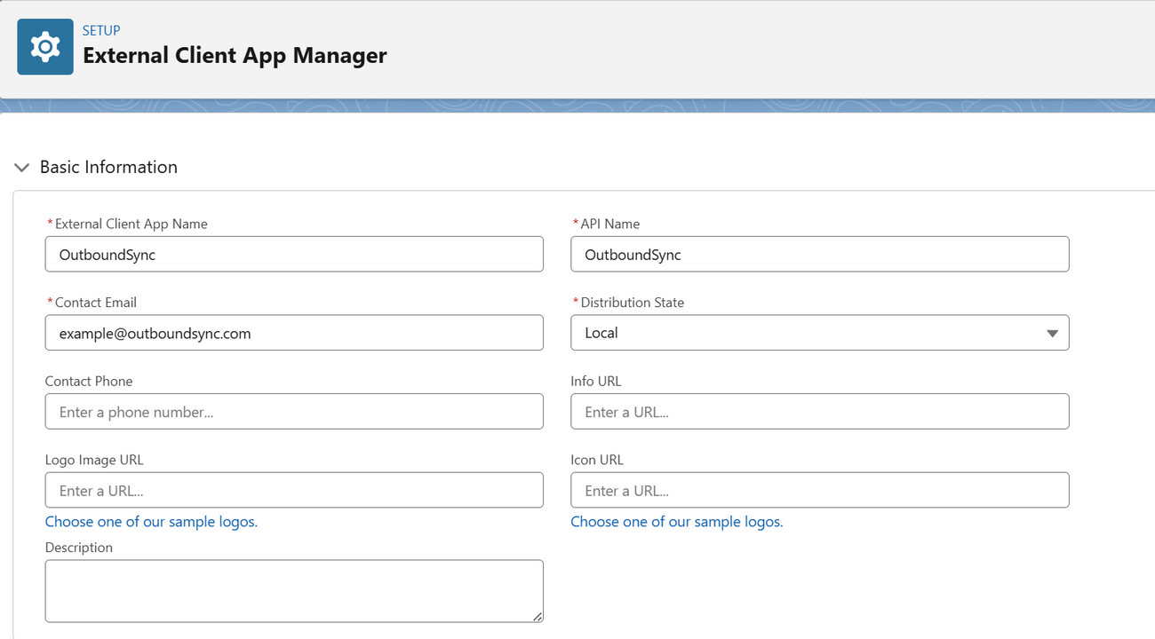
Task: Collapse the Basic Information section
Action: (x=21, y=167)
